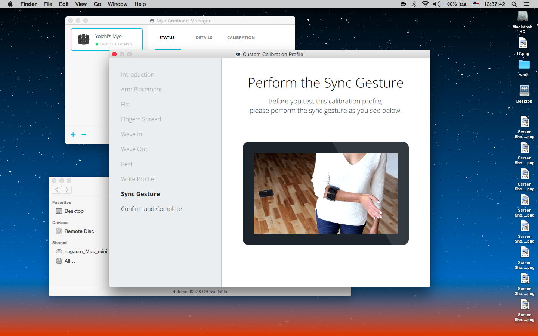Viewport: 538px width, 336px height.
Task: Open the Edit menu
Action: [x=64, y=4]
